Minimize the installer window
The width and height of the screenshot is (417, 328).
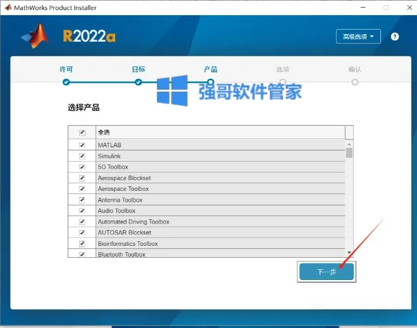pos(363,8)
